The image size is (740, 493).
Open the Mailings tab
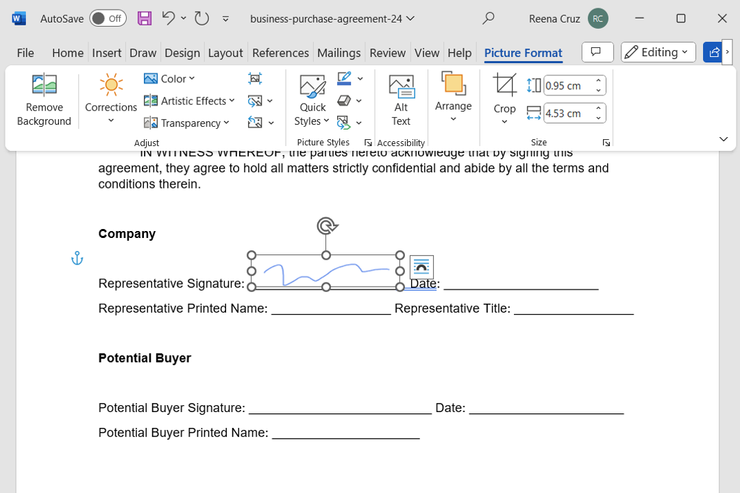(338, 52)
